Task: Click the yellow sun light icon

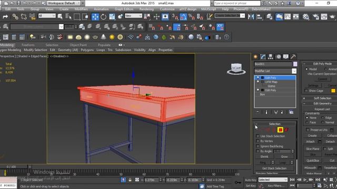Action: click(112, 37)
